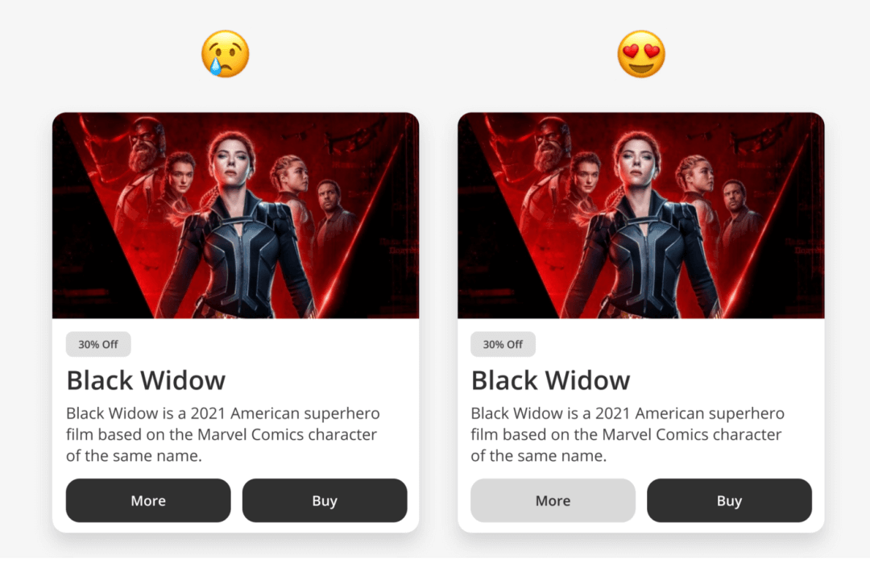Click the film description in the crying-emoji card
This screenshot has height=564, width=870.
[x=223, y=434]
